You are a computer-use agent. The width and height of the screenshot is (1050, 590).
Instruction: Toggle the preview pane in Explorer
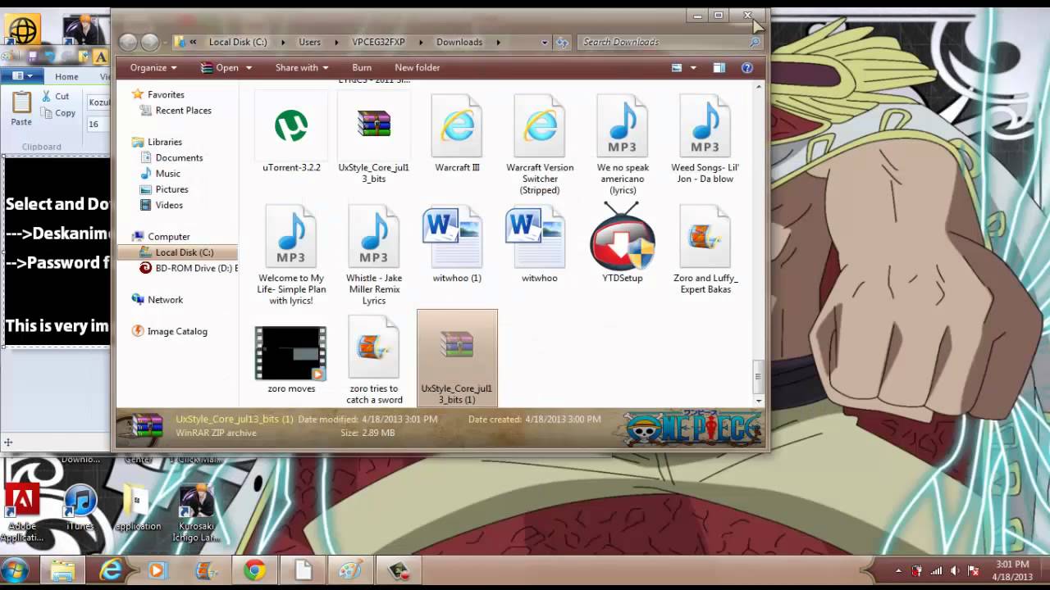[x=719, y=68]
